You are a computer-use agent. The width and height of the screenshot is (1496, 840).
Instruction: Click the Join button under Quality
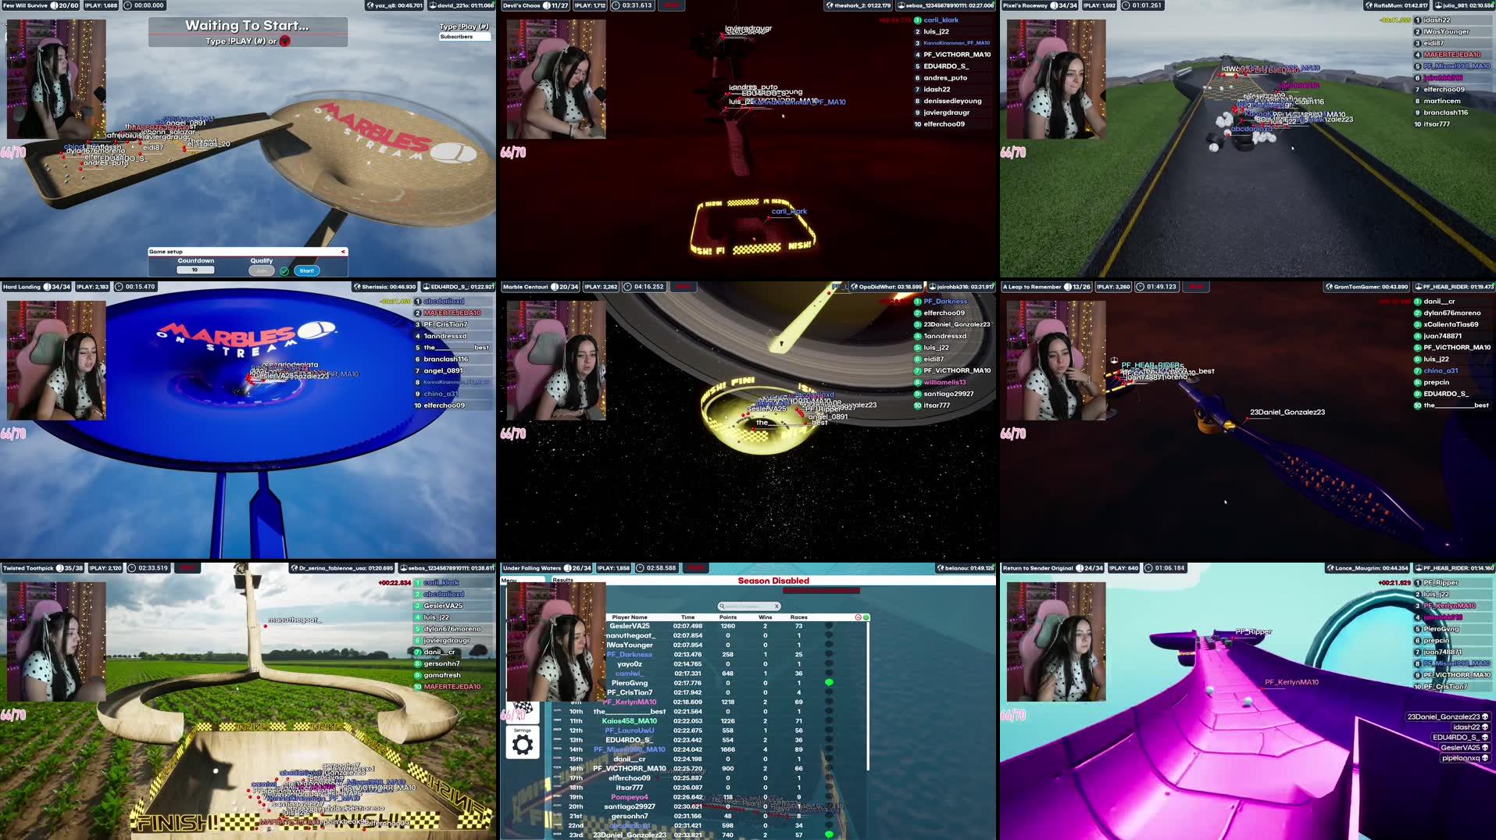coord(262,270)
